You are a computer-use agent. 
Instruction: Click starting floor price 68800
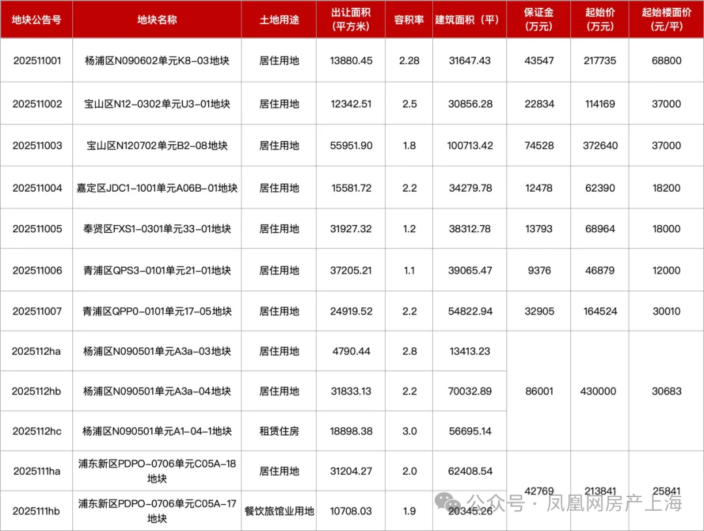click(x=666, y=61)
